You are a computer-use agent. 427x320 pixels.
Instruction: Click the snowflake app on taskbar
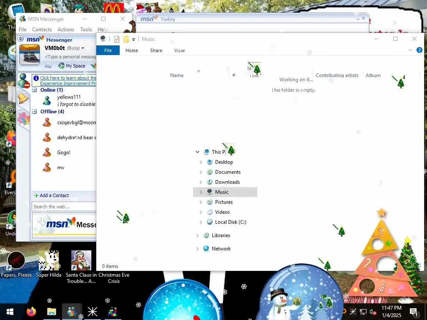92,312
